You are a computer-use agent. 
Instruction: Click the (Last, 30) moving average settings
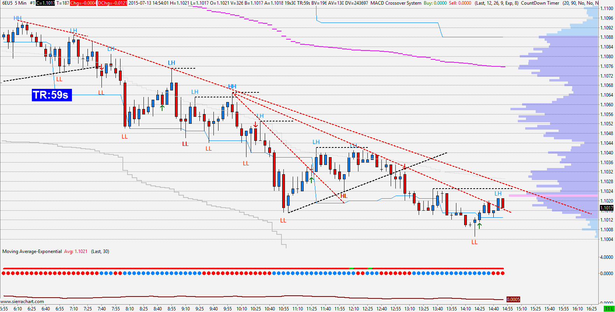(x=100, y=251)
